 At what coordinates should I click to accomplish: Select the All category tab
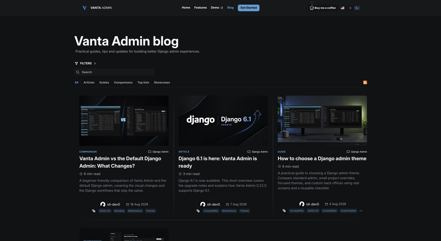[77, 82]
